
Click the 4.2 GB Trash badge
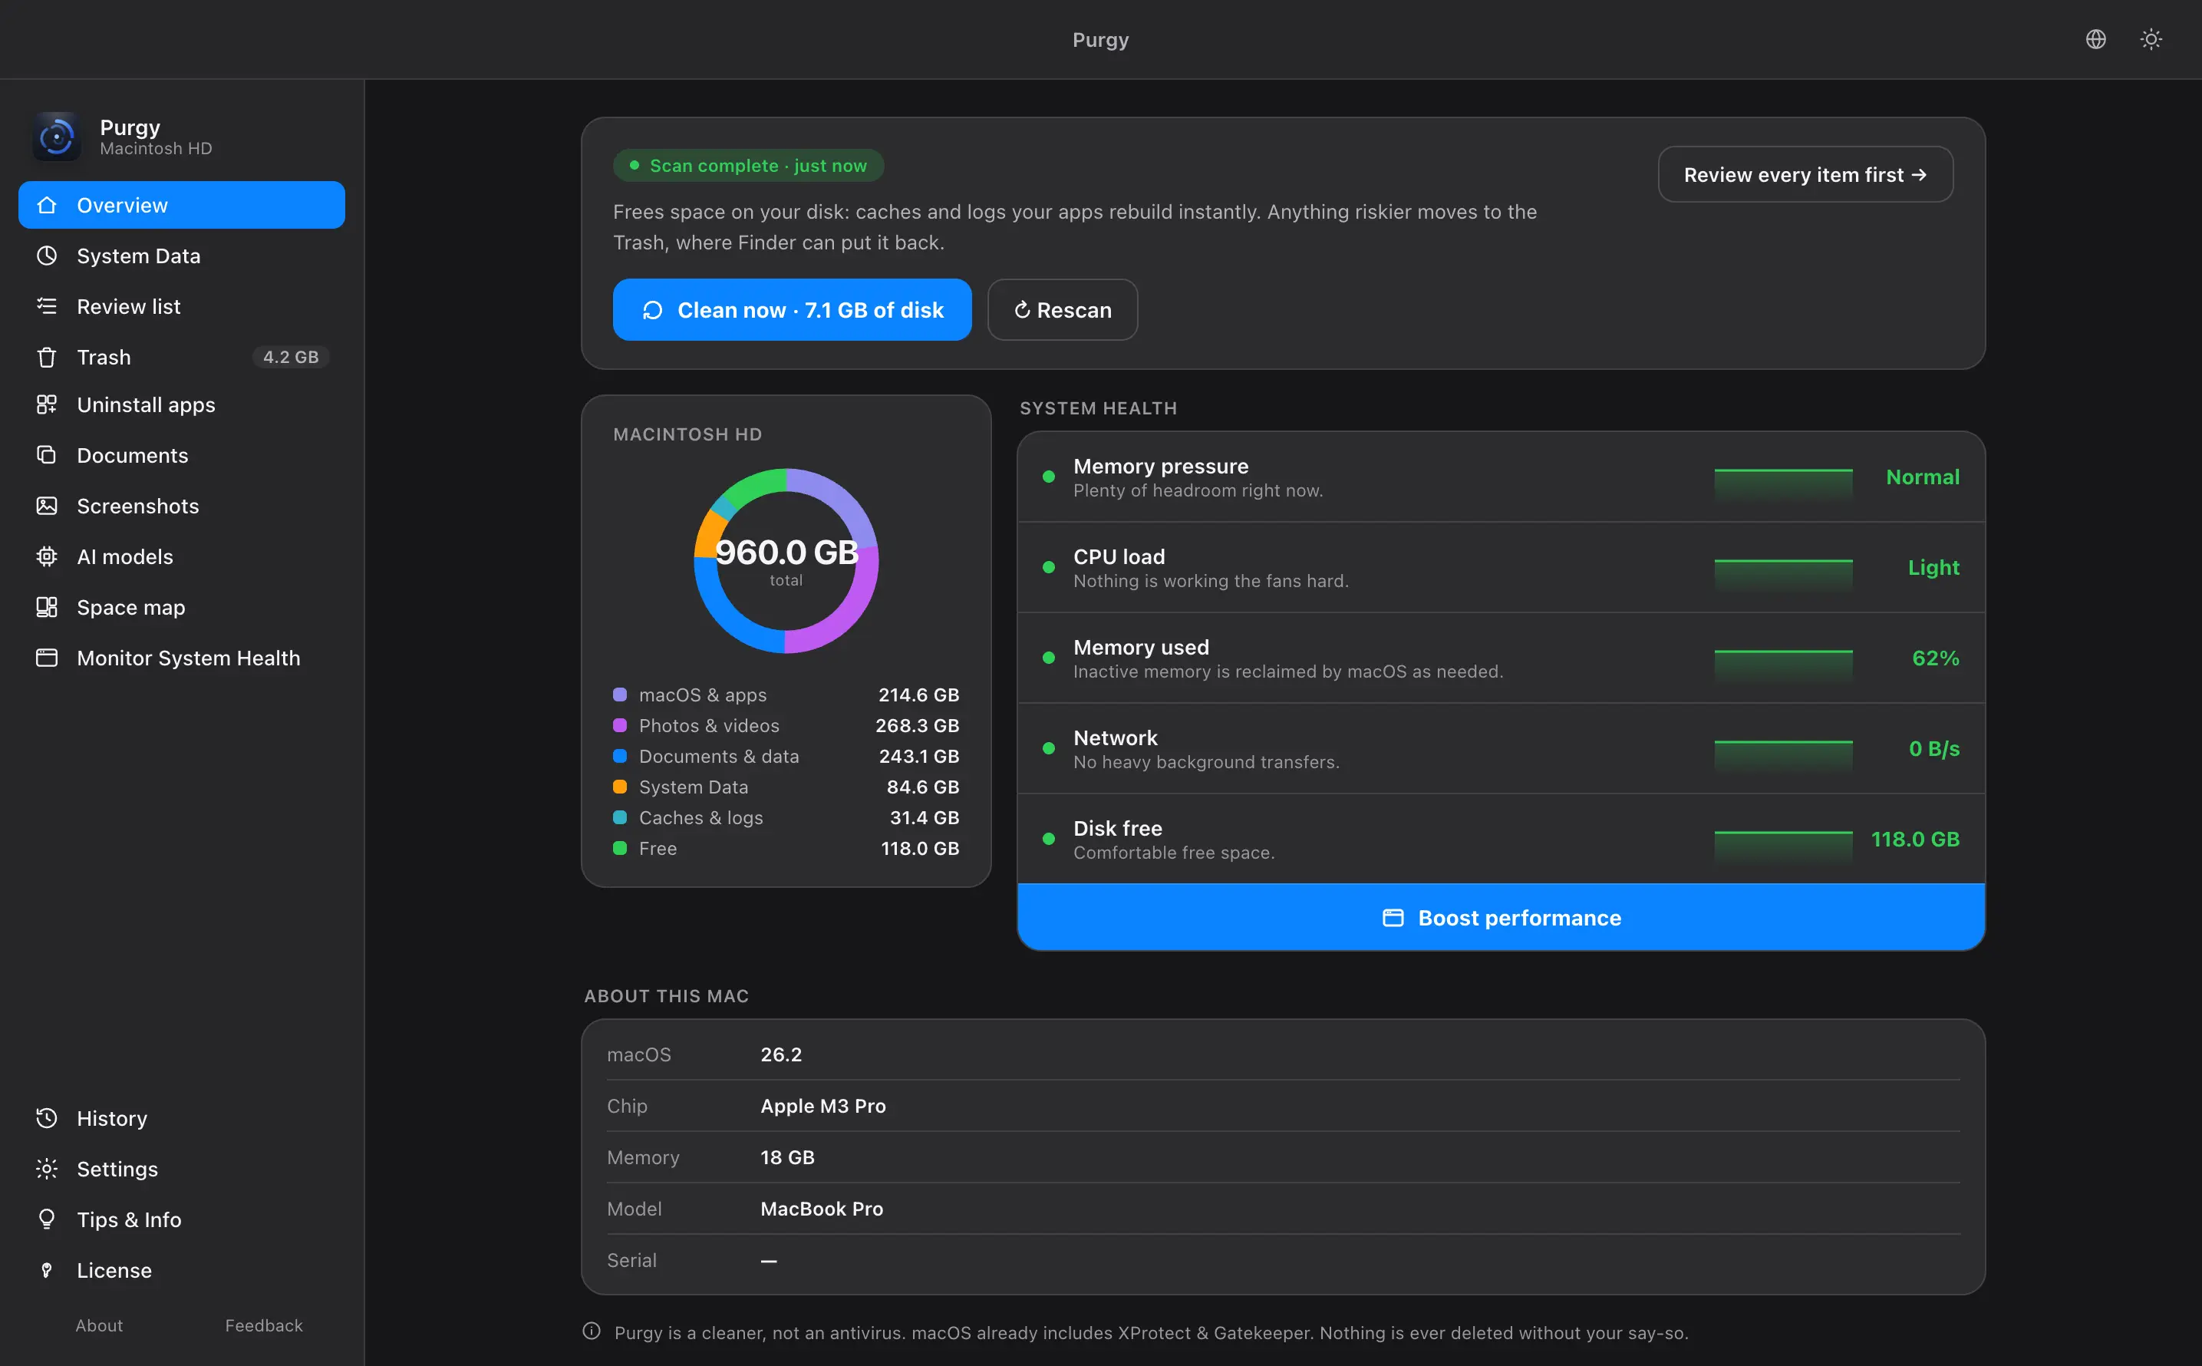pyautogui.click(x=291, y=357)
